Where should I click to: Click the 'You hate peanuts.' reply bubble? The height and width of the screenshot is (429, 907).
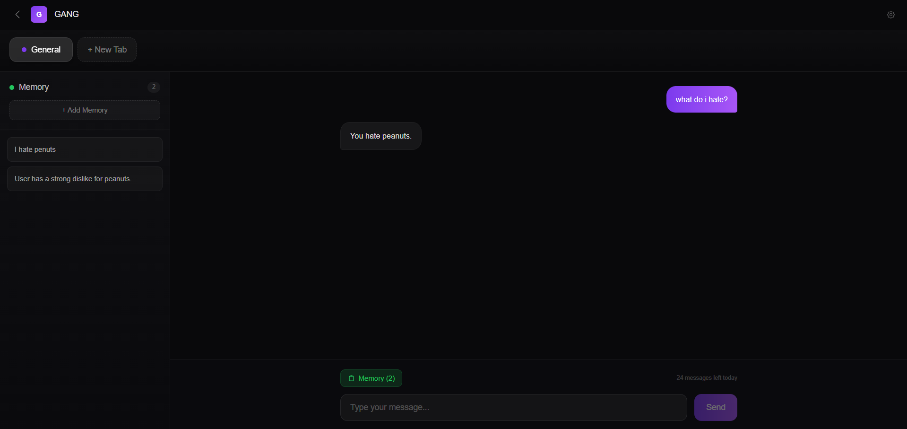coord(380,136)
